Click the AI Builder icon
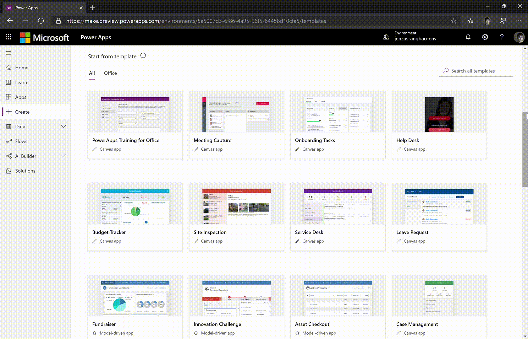This screenshot has width=528, height=339. click(x=9, y=156)
